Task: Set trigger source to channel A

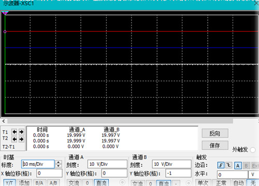Action: [238, 166]
